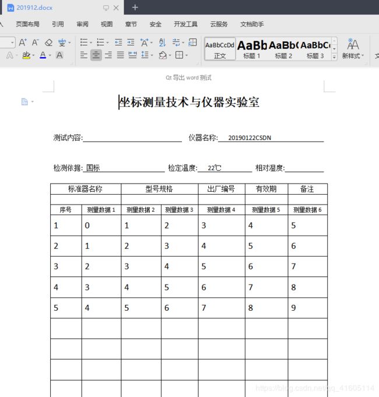379x397 pixels.
Task: Open the font size combo box arrow
Action: point(12,43)
